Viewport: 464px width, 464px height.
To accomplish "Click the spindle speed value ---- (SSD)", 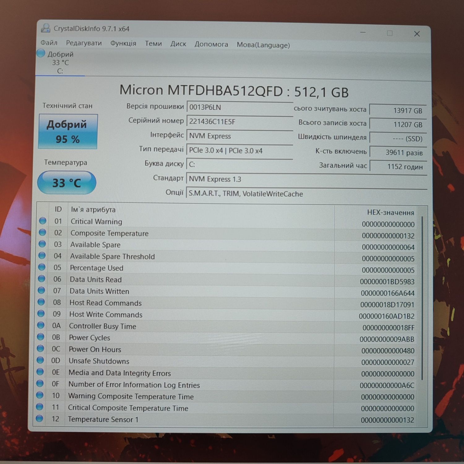I will [398, 139].
